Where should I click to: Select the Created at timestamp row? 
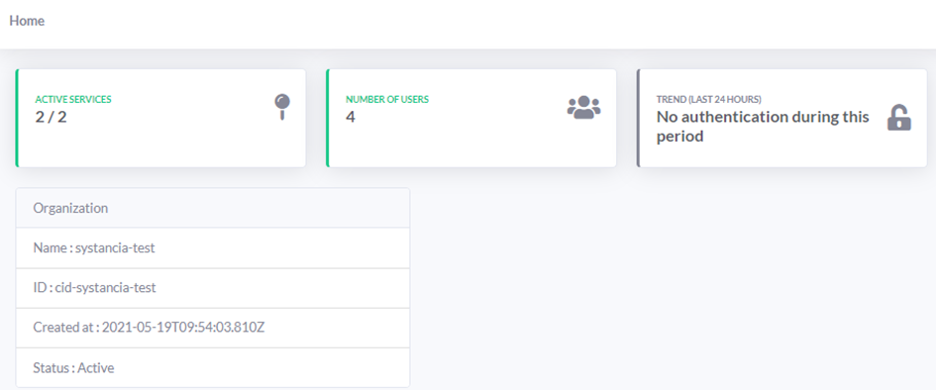pos(213,328)
